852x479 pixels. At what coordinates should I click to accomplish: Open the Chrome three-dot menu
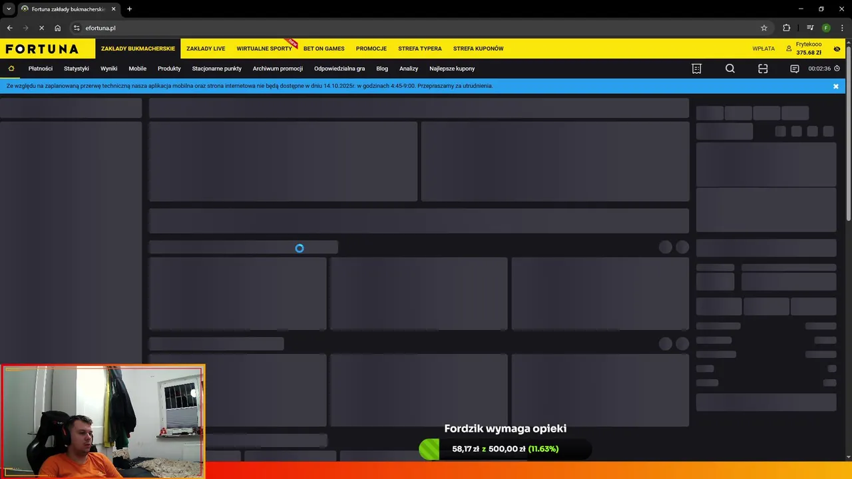842,28
